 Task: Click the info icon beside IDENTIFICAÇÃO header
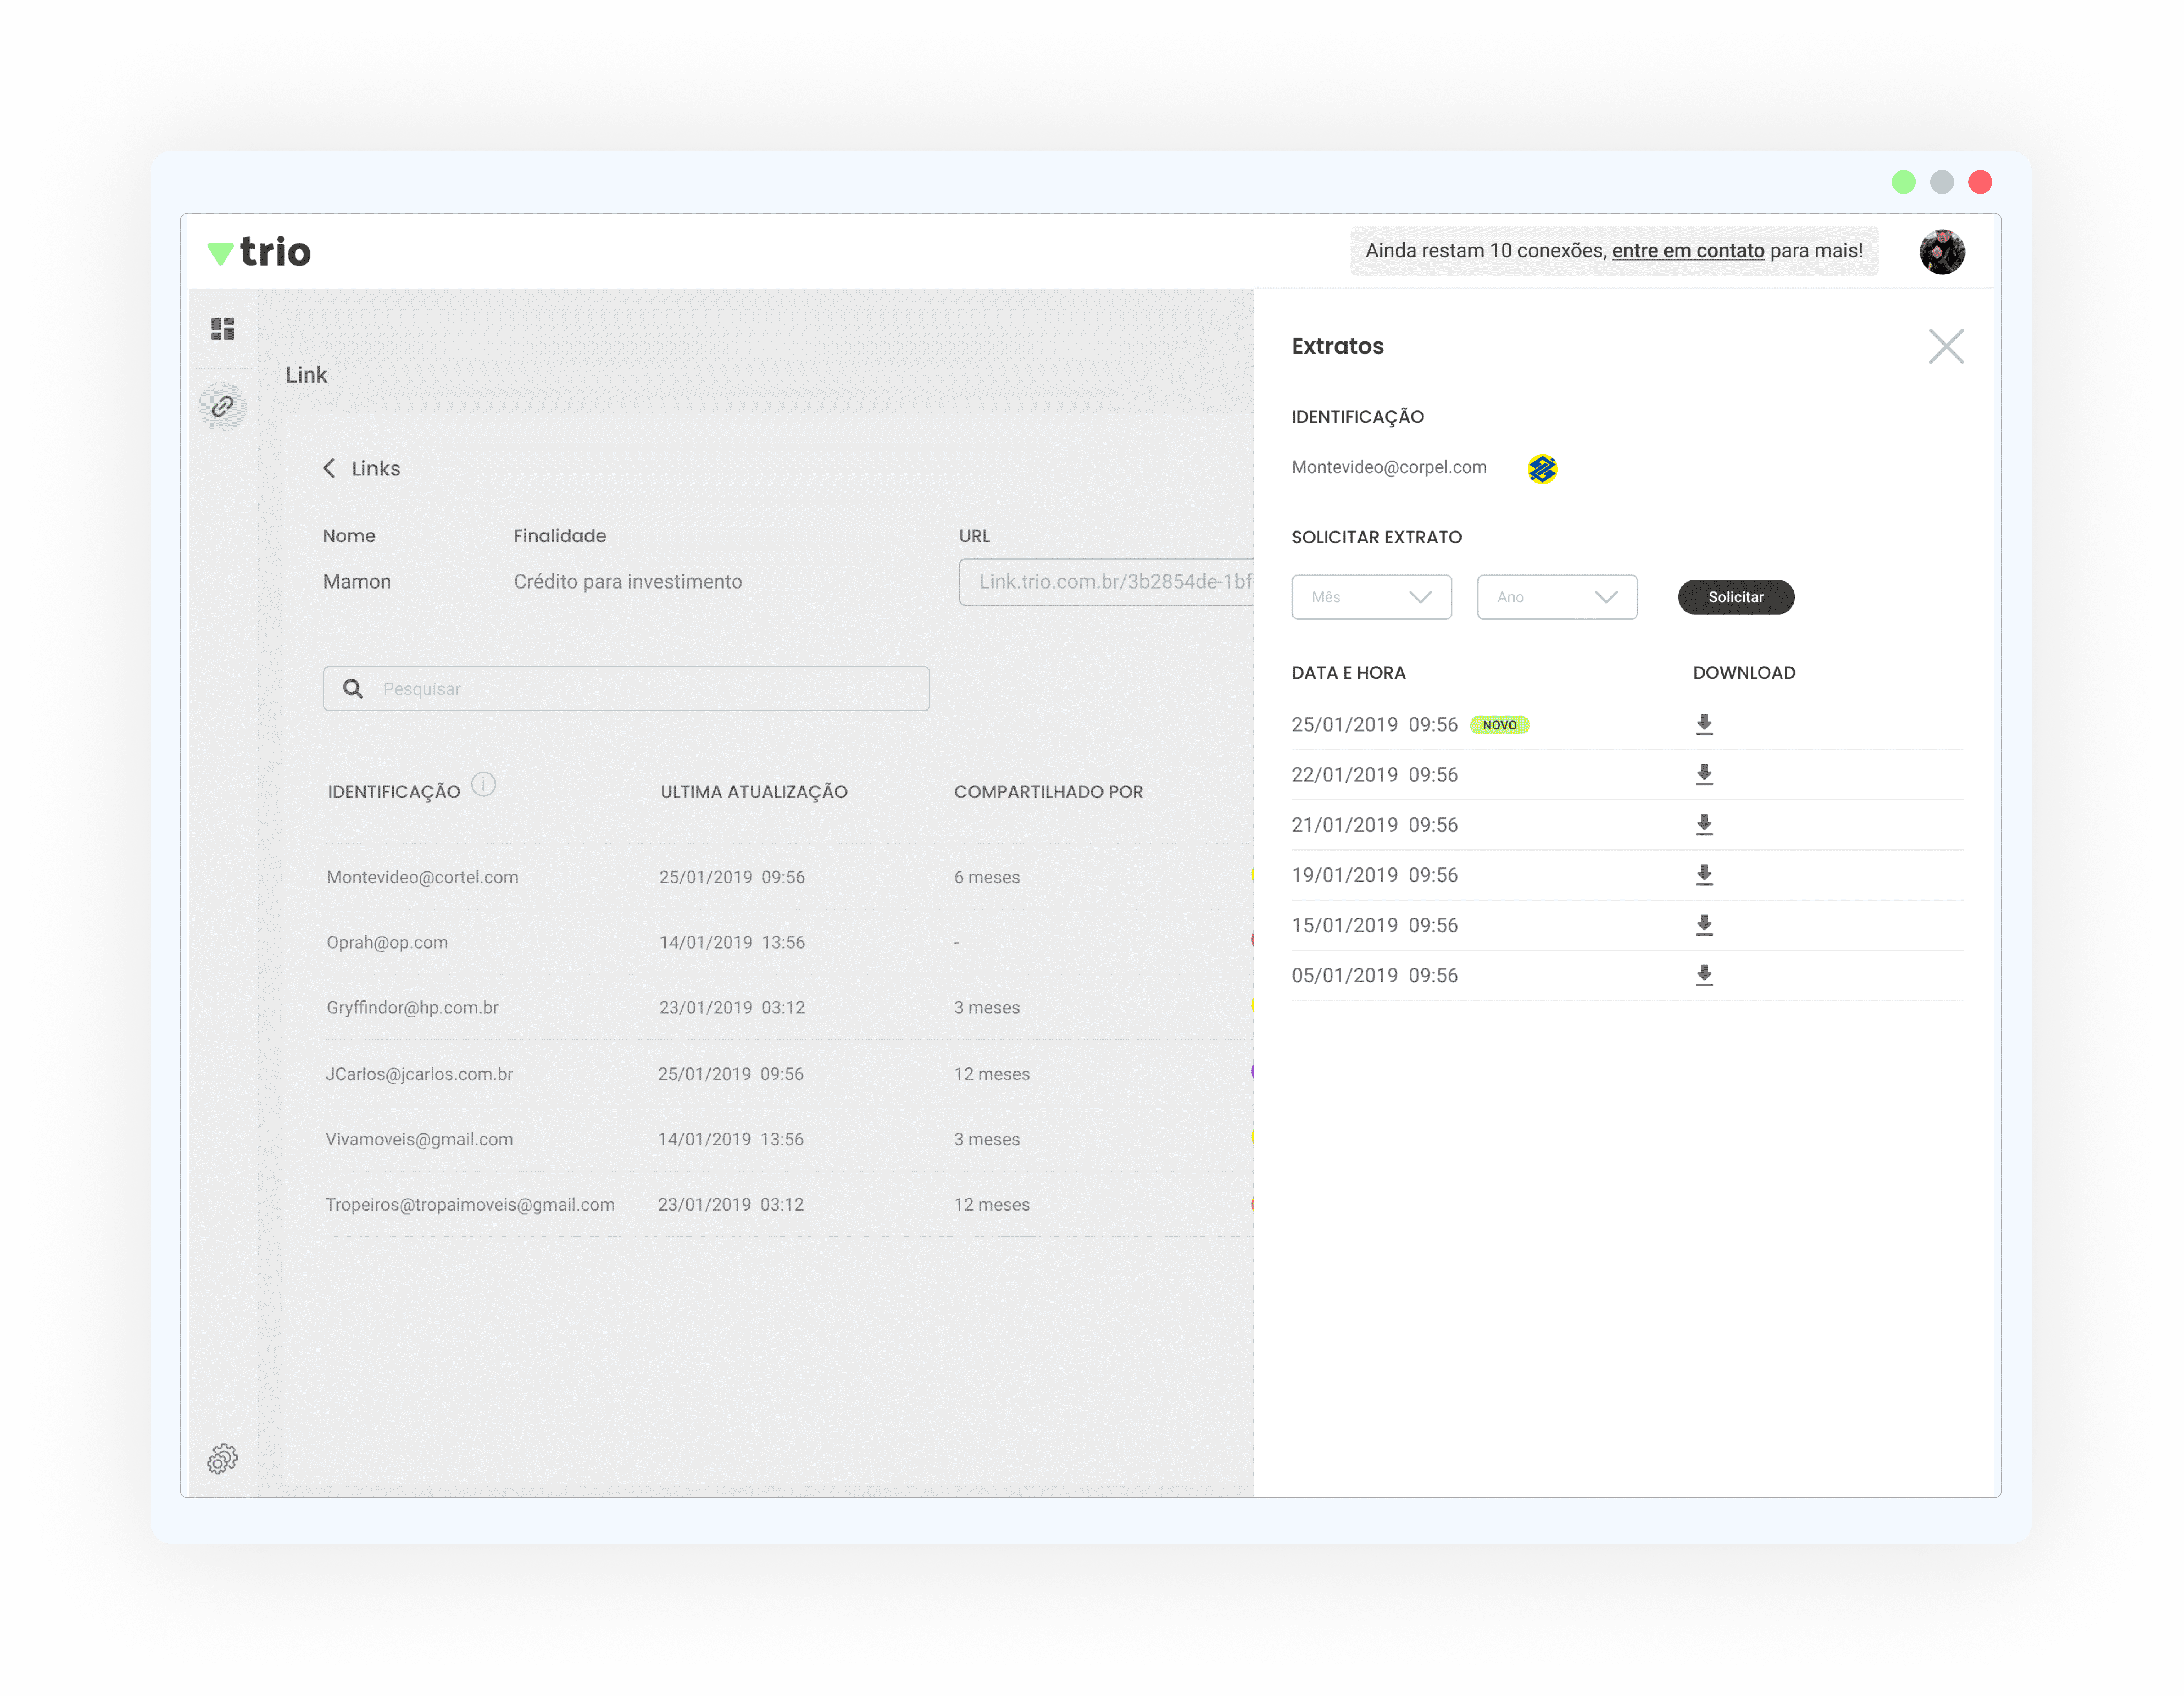tap(484, 785)
